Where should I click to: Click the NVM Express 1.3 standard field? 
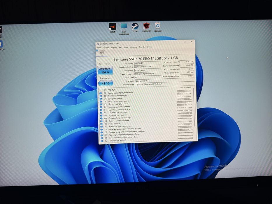tap(164, 81)
